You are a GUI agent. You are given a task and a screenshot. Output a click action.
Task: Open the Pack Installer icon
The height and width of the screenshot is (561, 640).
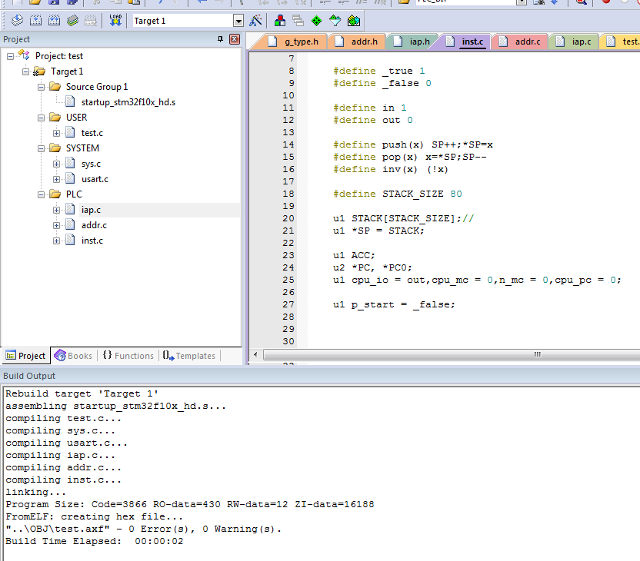point(354,21)
